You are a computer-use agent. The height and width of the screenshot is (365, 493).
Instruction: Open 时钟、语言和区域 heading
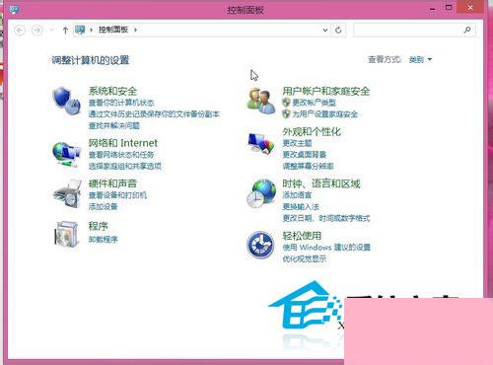click(321, 183)
